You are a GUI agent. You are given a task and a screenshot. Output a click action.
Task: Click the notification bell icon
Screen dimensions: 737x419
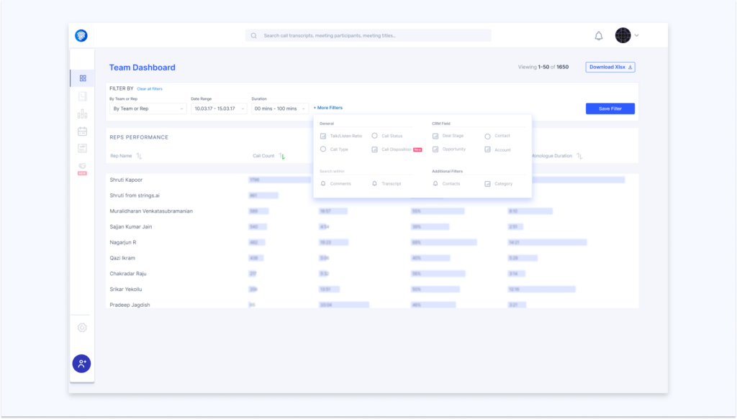[x=598, y=34]
